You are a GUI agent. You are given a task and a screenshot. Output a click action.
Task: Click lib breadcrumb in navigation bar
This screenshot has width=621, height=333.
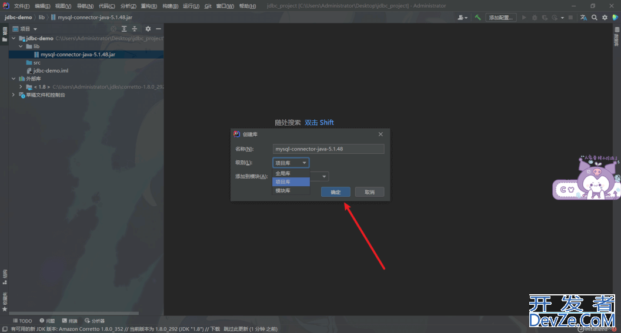[42, 18]
